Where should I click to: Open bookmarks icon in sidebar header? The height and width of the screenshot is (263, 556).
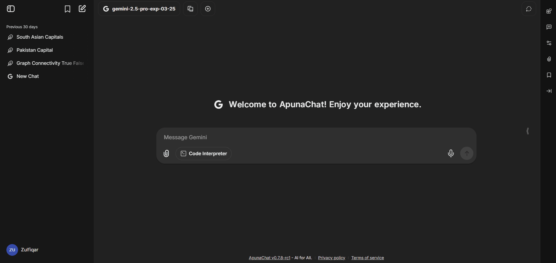pos(67,9)
